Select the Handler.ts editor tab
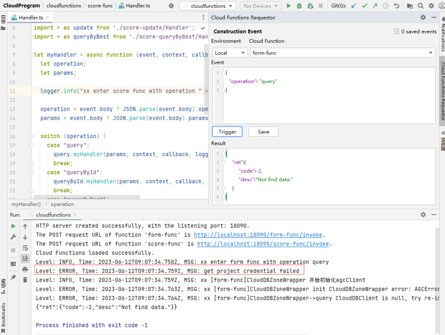Viewport: 445px width, 335px height. (30, 17)
